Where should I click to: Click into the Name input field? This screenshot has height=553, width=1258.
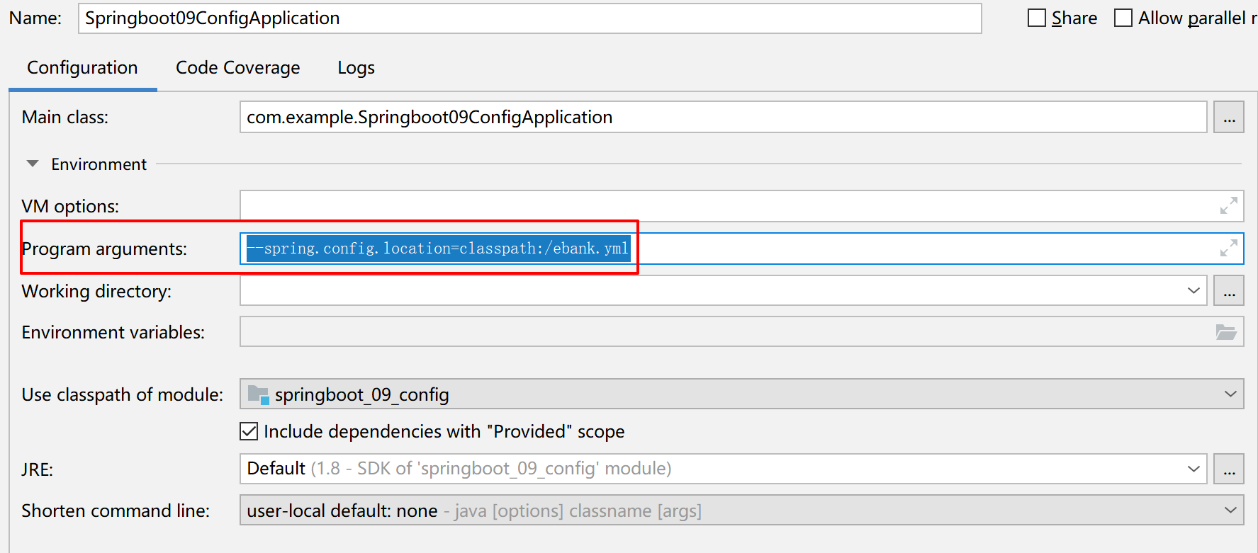point(529,18)
